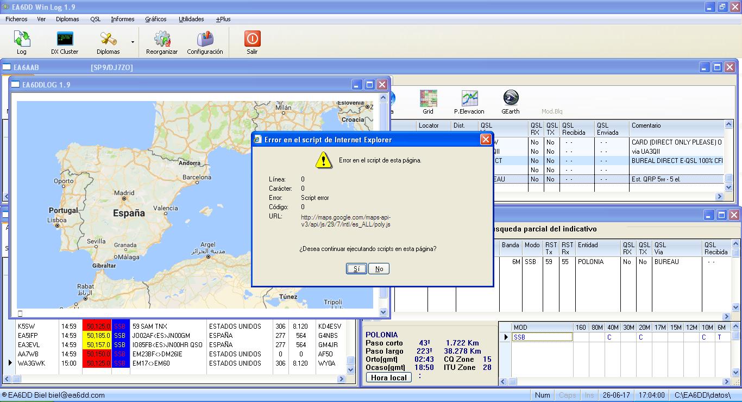742x402 pixels.
Task: Open the Ficheros menu
Action: [16, 19]
